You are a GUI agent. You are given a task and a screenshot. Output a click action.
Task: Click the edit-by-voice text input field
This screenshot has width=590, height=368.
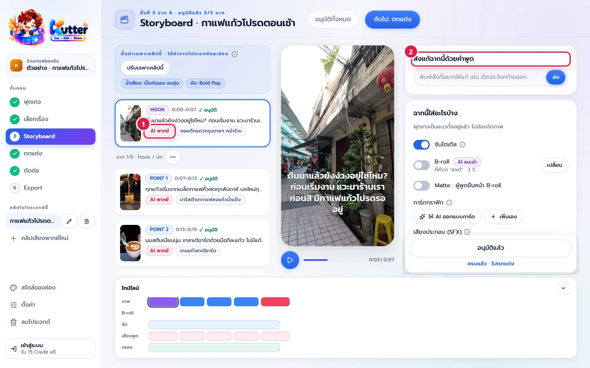tap(479, 77)
